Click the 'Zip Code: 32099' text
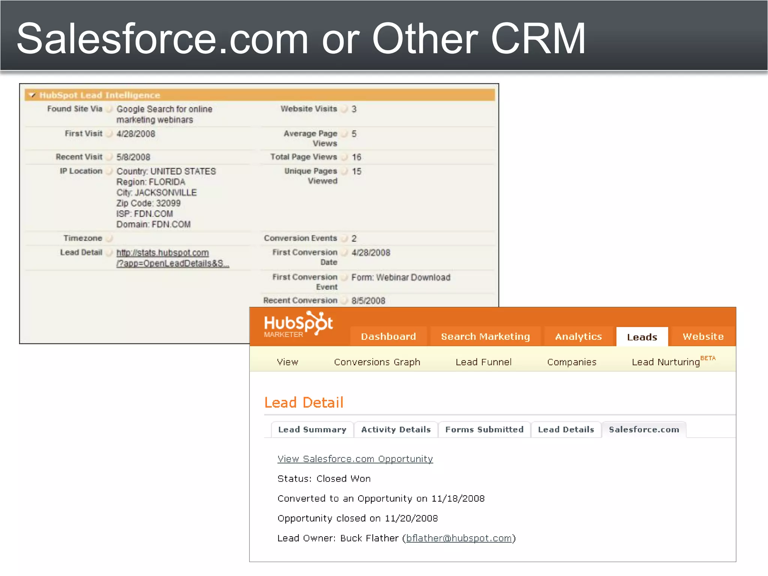 [x=148, y=203]
